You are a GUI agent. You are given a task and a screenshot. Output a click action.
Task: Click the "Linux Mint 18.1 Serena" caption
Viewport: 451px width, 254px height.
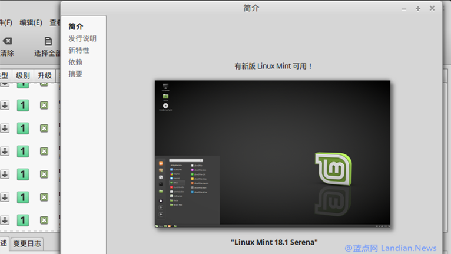click(x=274, y=242)
